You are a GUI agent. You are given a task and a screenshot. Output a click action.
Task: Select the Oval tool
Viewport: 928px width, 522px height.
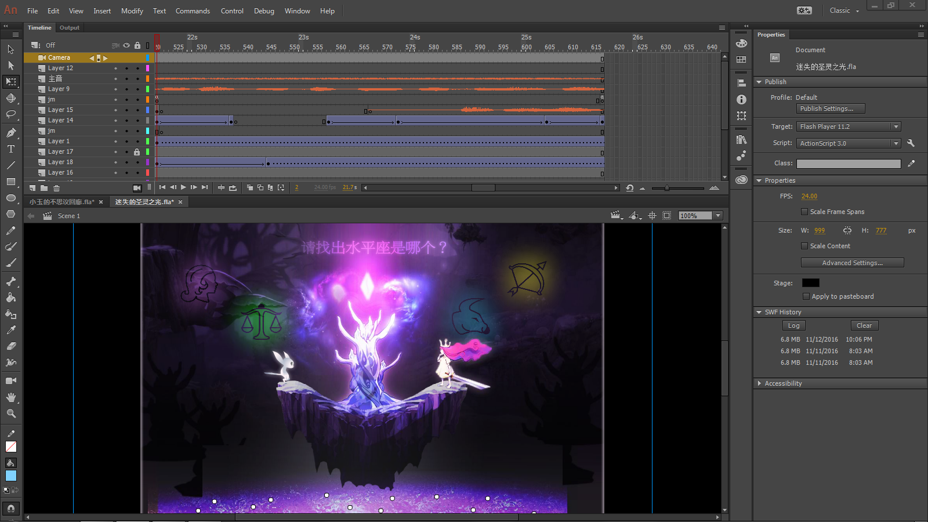pos(11,198)
